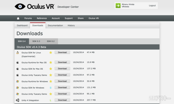Click the Oculus SDK for Linux title
Screen dimensions: 174x104
pos(31,54)
